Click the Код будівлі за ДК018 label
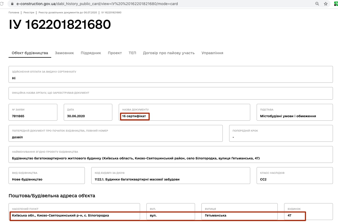Screen dimensions: 338x224 click(x=110, y=173)
